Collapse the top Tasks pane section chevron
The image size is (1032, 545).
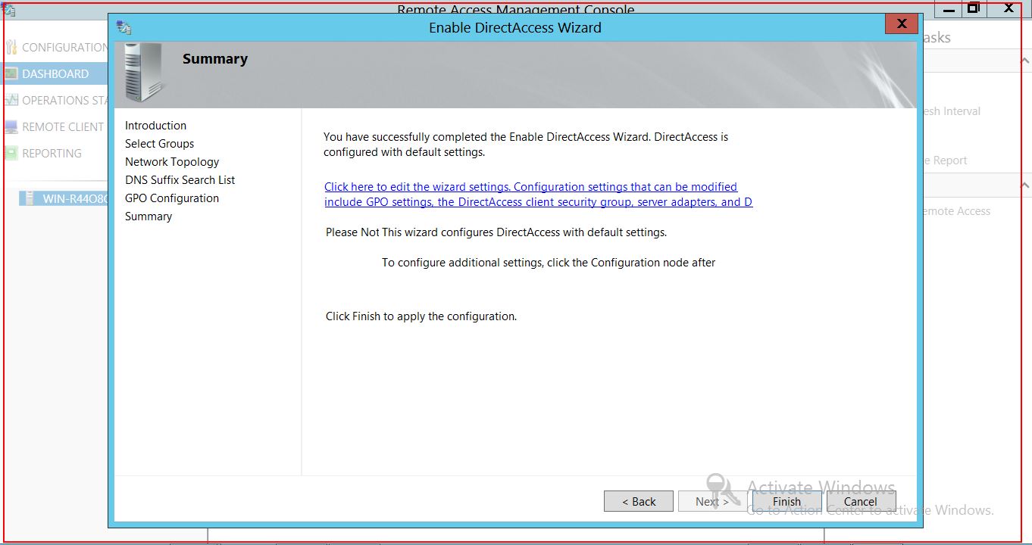[1024, 61]
